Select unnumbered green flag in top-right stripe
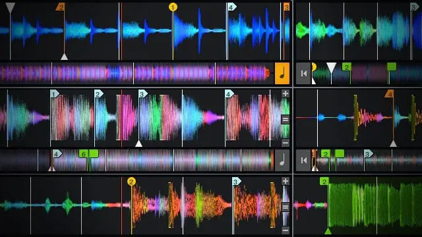 pyautogui.click(x=392, y=67)
